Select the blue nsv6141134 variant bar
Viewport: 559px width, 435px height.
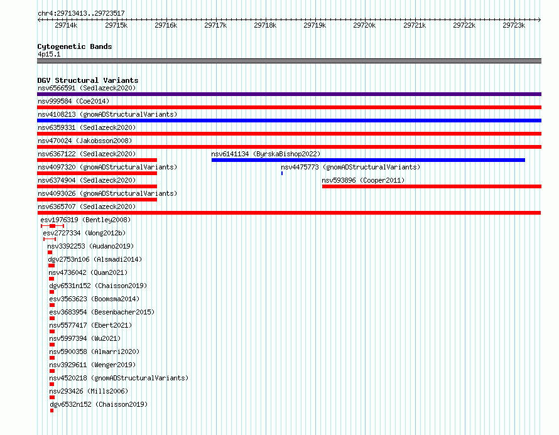click(368, 160)
